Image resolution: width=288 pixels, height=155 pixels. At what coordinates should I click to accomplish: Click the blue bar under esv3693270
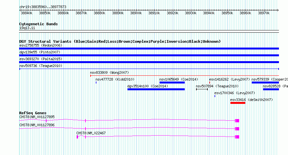(x=149, y=62)
